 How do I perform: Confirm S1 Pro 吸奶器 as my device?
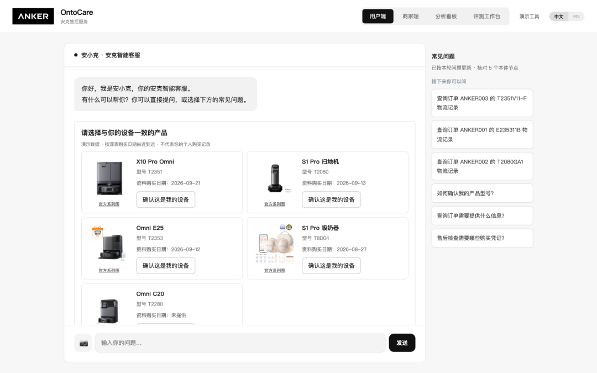(x=331, y=266)
